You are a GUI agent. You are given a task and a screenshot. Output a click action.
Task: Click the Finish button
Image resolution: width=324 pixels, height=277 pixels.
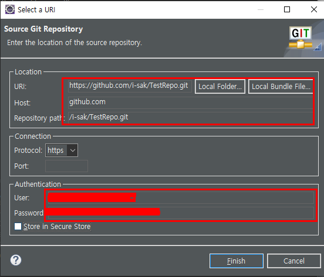(237, 261)
